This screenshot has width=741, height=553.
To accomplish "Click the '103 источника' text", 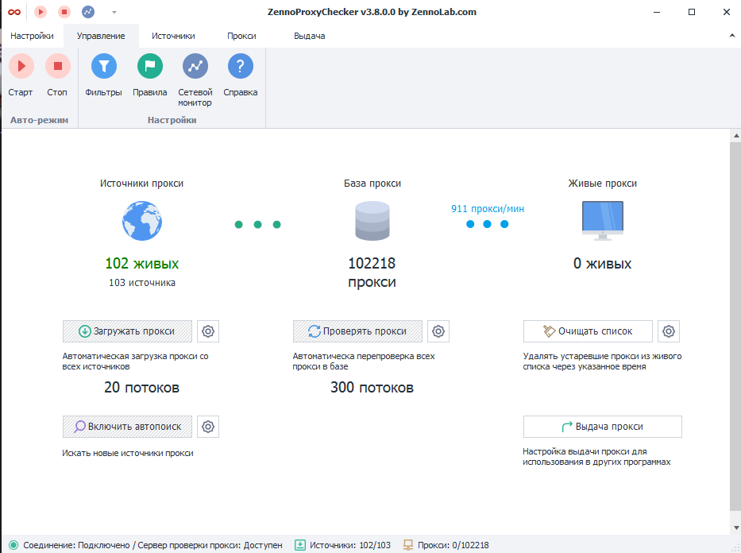I will (x=142, y=283).
